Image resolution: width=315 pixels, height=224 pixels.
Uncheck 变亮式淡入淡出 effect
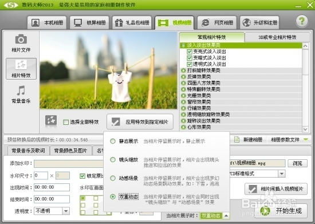click(x=189, y=52)
